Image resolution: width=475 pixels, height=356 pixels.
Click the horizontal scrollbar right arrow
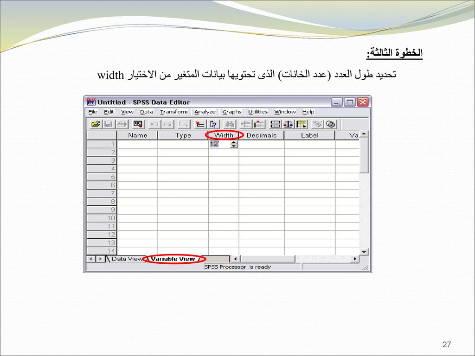click(x=355, y=259)
